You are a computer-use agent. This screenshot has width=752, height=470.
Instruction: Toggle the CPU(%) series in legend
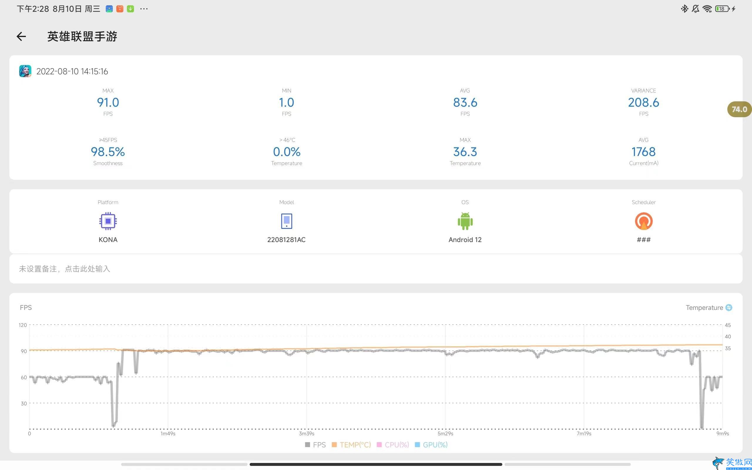click(393, 444)
